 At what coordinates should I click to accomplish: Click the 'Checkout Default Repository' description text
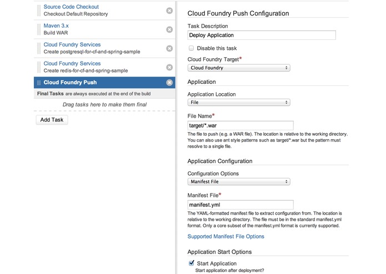pos(76,14)
